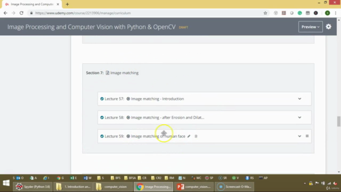
Task: Edit Lecture 59 title with pencil icon
Action: coord(189,137)
